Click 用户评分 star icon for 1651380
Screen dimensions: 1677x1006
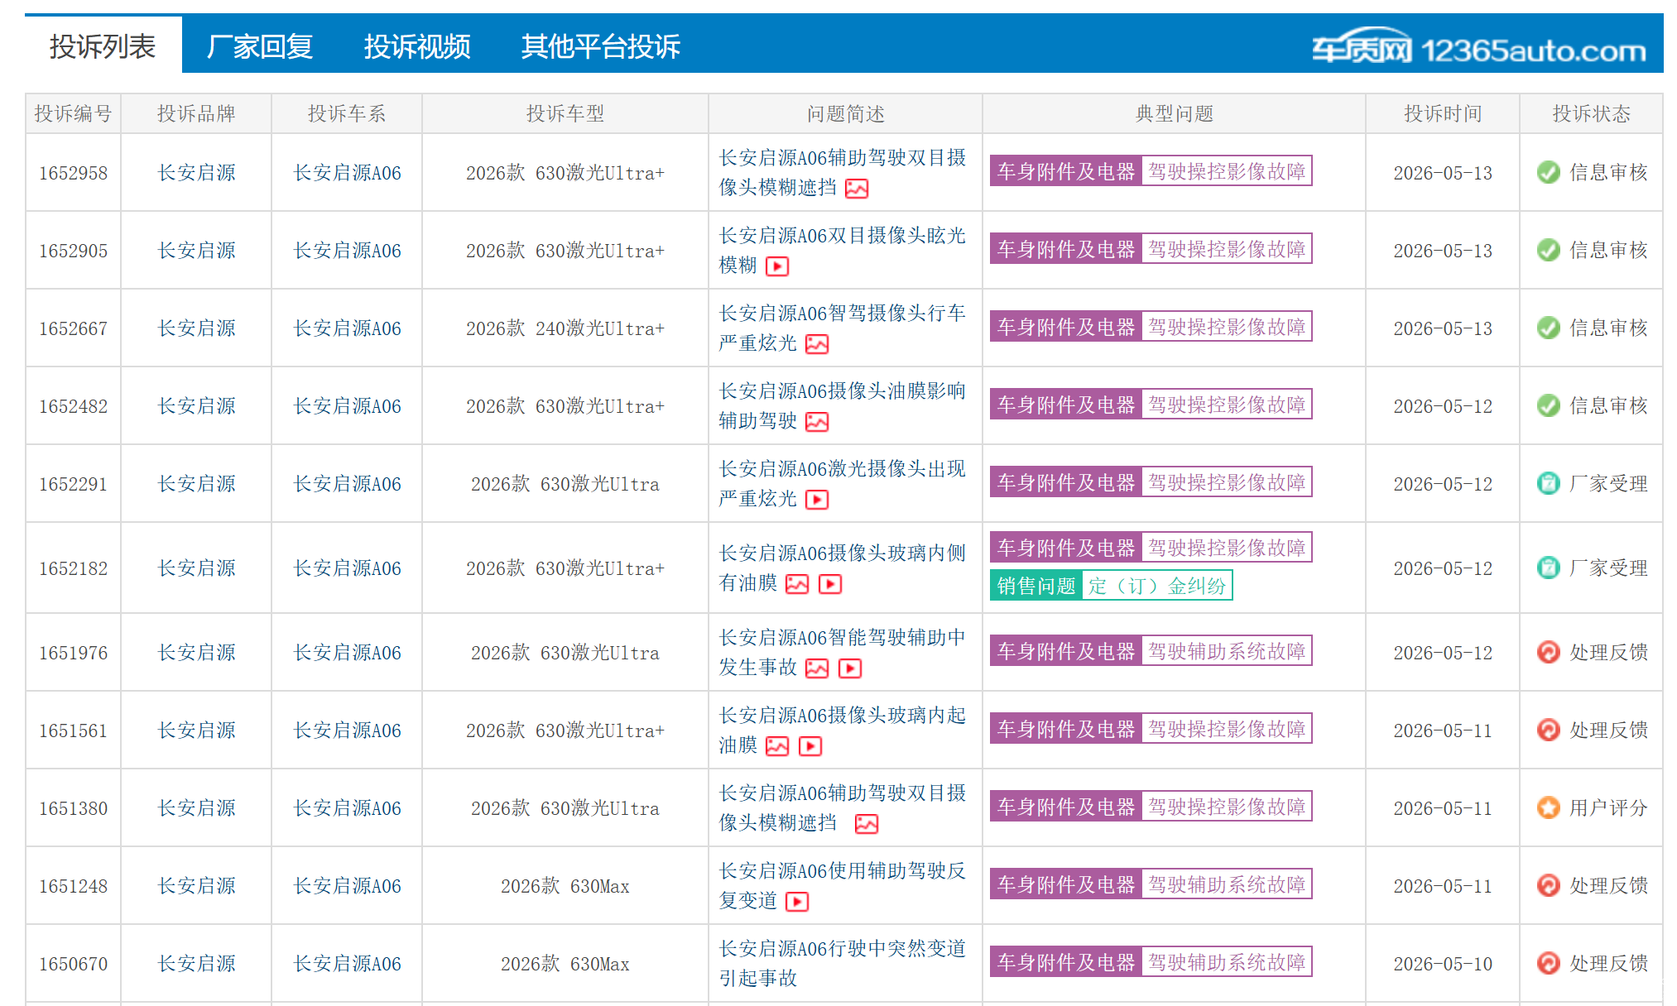(x=1548, y=807)
